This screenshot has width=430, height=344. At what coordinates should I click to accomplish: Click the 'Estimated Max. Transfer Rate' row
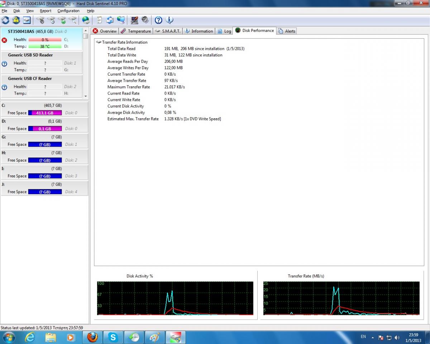(x=164, y=119)
